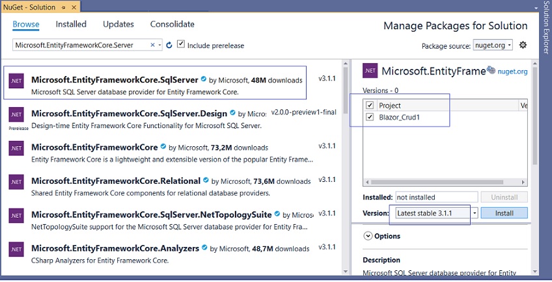Close the NuGet - Solution tab

74,7
